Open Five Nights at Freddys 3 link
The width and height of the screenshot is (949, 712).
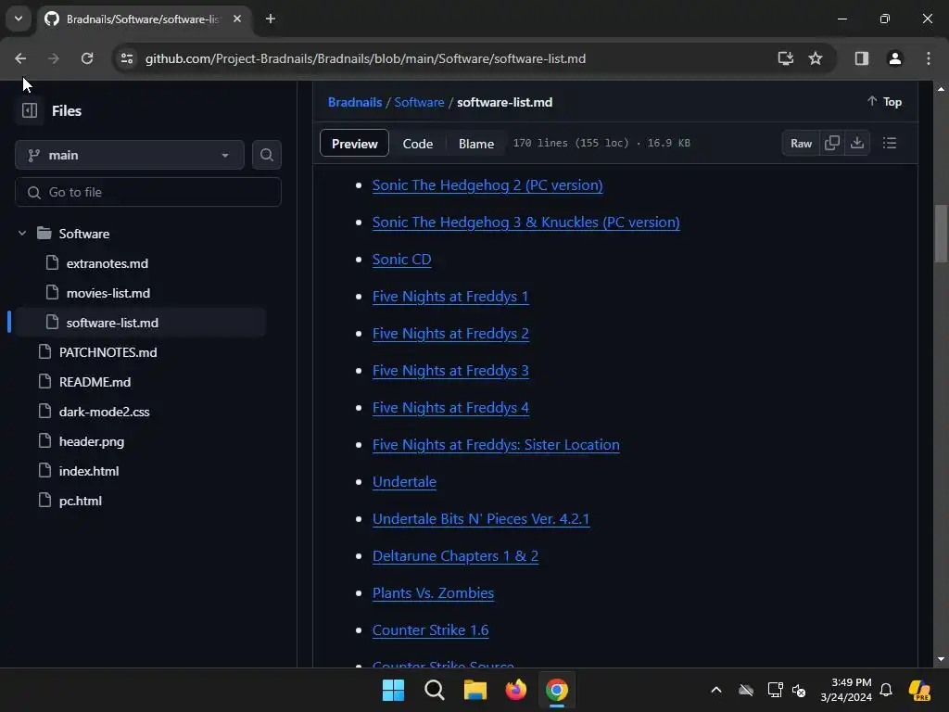450,371
